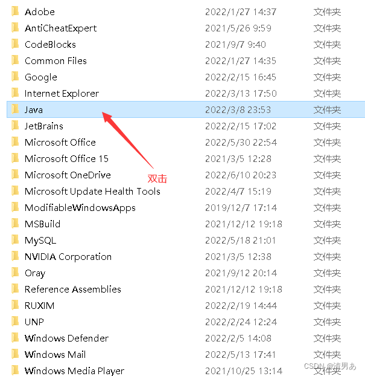Click the AntiCheatExpert folder icon
Image resolution: width=365 pixels, height=376 pixels.
point(15,27)
